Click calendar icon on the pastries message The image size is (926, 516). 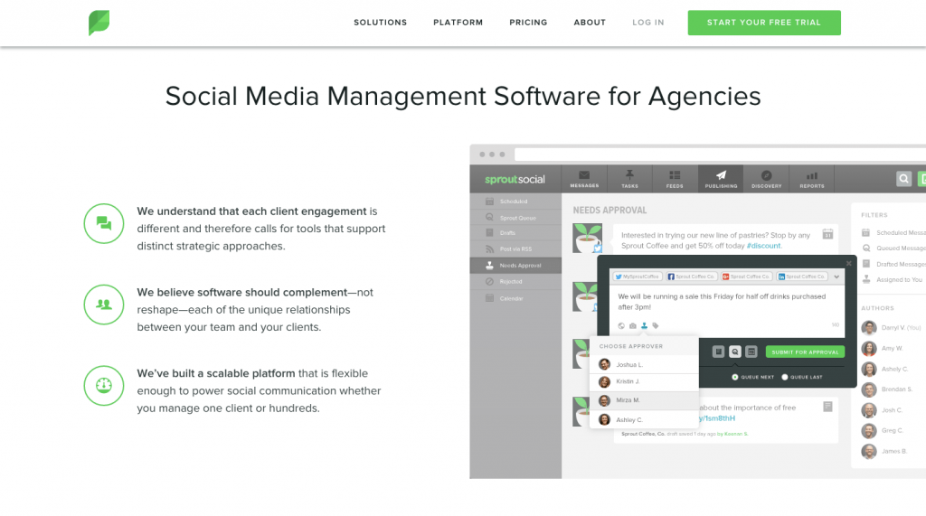click(827, 234)
